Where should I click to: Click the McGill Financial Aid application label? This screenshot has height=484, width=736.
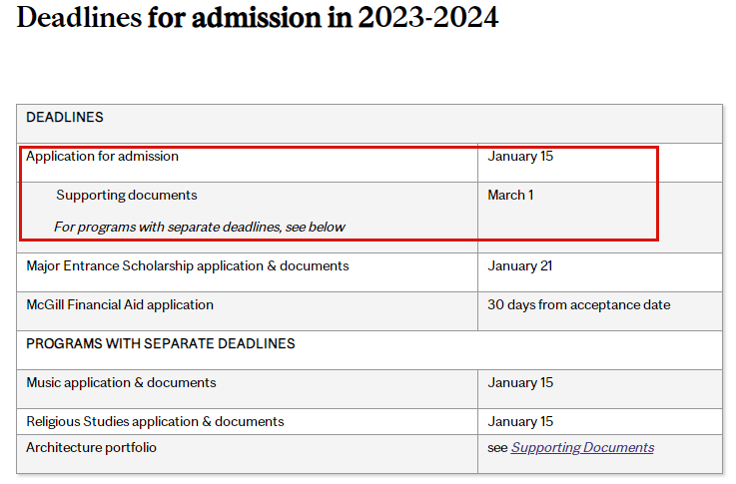(x=120, y=305)
